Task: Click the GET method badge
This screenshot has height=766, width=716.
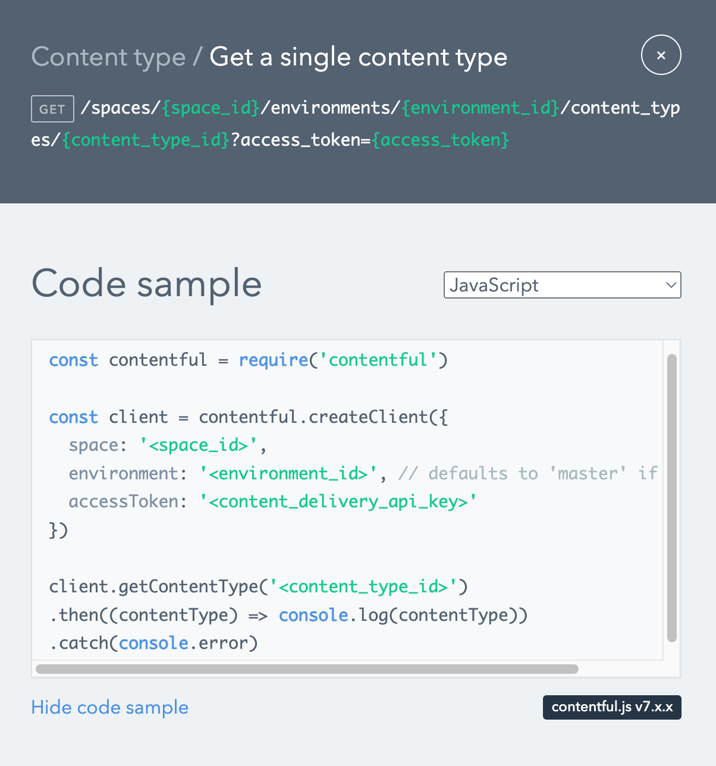Action: [52, 109]
